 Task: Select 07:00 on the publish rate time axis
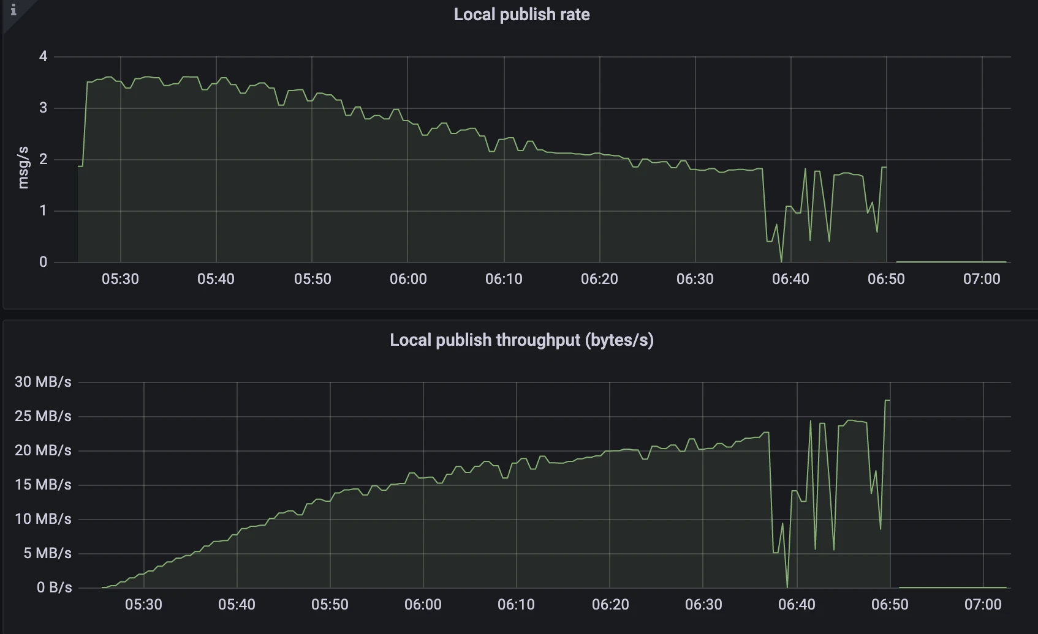[982, 279]
